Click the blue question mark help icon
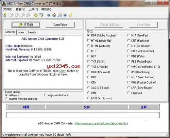Image resolution: width=170 pixels, height=138 pixels. [49, 15]
